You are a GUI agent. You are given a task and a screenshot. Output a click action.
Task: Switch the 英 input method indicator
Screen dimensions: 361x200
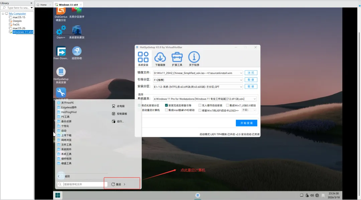coord(323,195)
